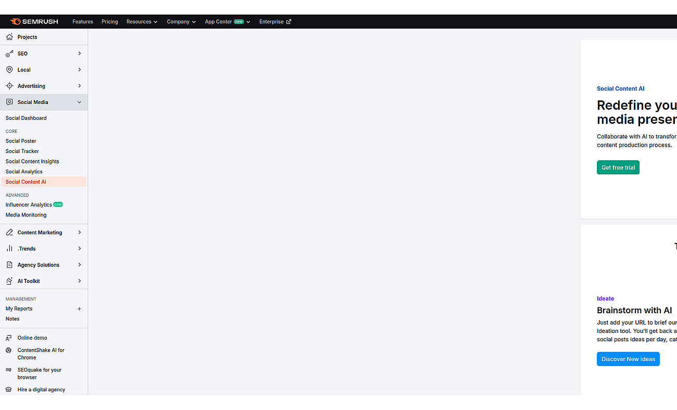
Task: Open Media Monitoring
Action: [26, 215]
